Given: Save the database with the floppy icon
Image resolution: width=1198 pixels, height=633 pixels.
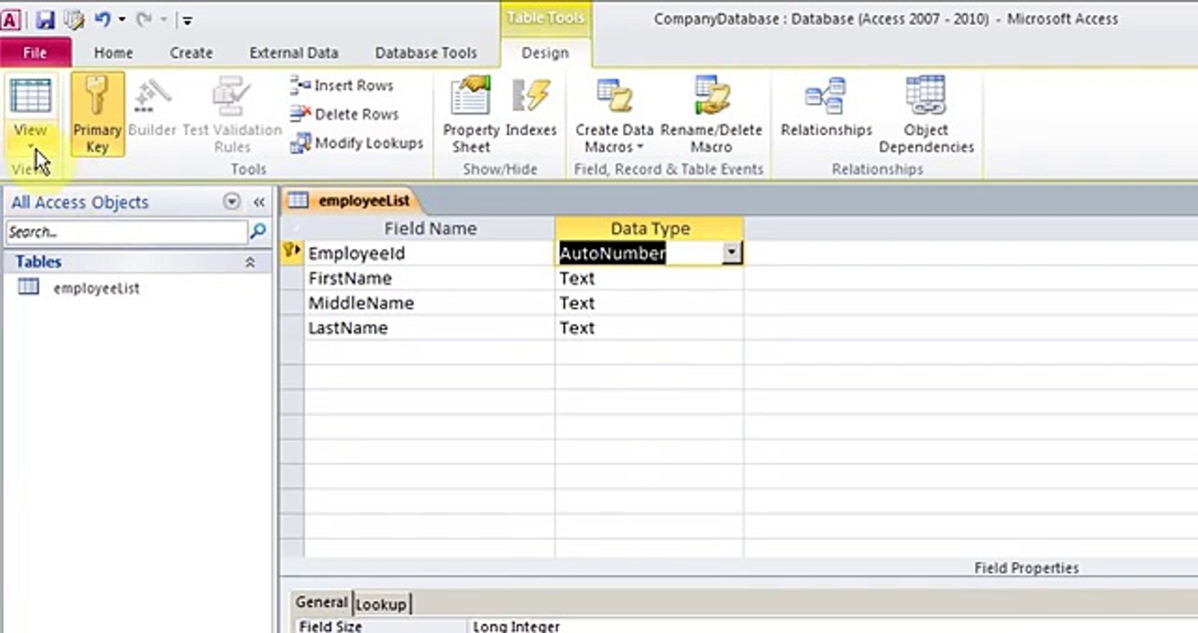Looking at the screenshot, I should click(45, 20).
